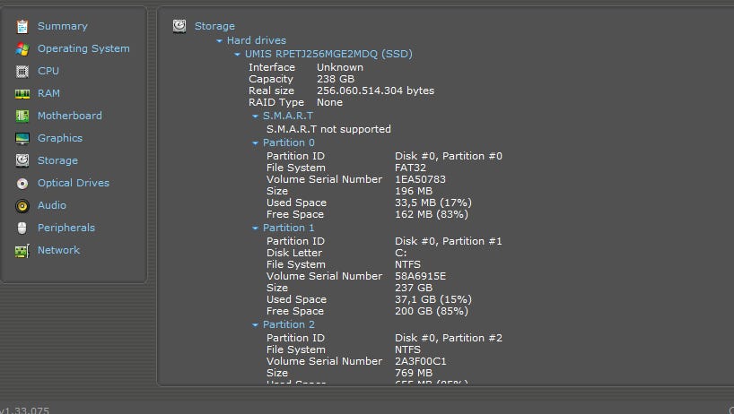Collapse the Partition 1 section
Viewport: 734px width, 414px height.
pyautogui.click(x=255, y=229)
